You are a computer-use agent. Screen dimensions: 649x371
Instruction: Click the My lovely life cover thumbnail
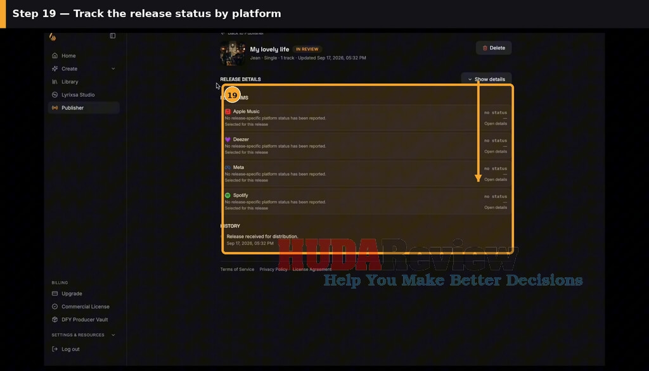pos(233,53)
